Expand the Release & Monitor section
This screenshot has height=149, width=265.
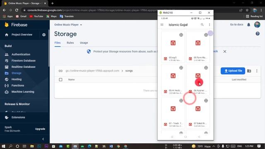(x=17, y=104)
